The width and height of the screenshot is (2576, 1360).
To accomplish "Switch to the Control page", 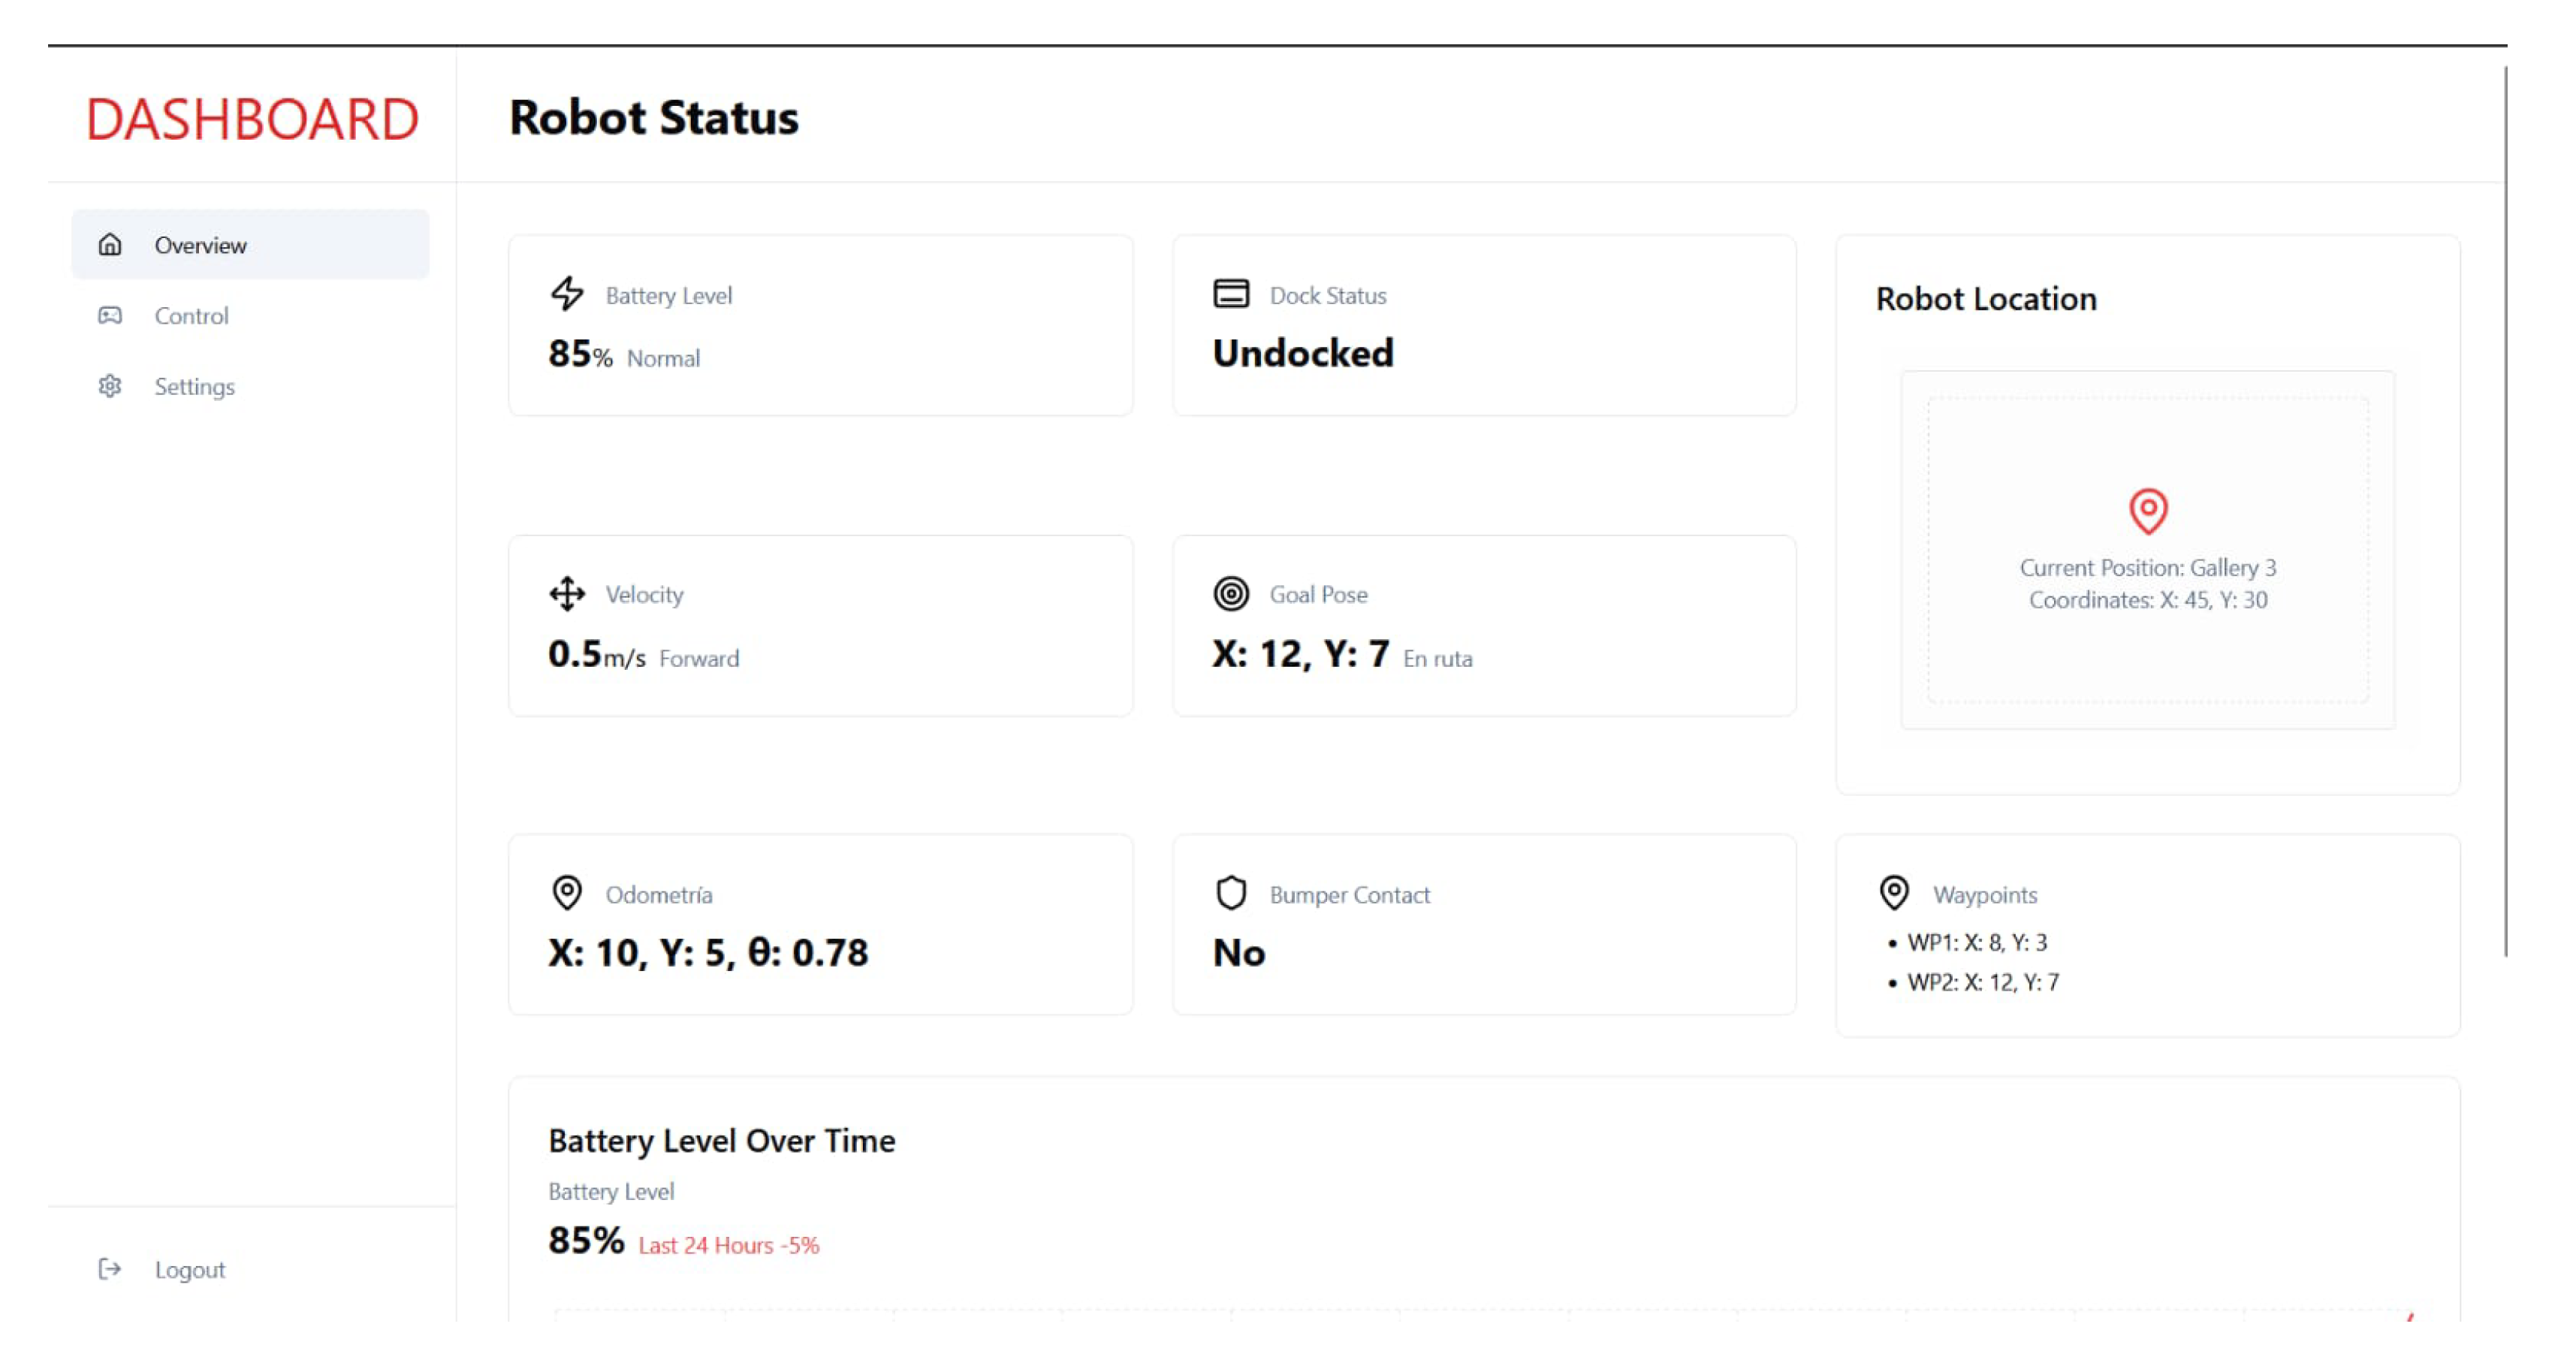I will click(191, 316).
